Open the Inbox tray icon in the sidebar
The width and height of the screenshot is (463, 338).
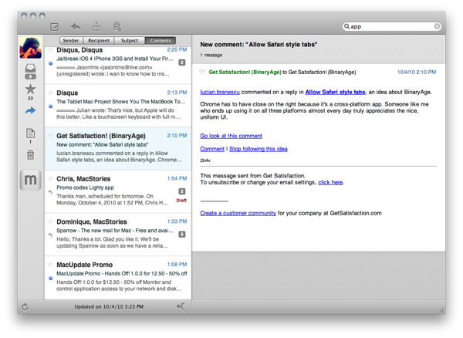[x=30, y=69]
